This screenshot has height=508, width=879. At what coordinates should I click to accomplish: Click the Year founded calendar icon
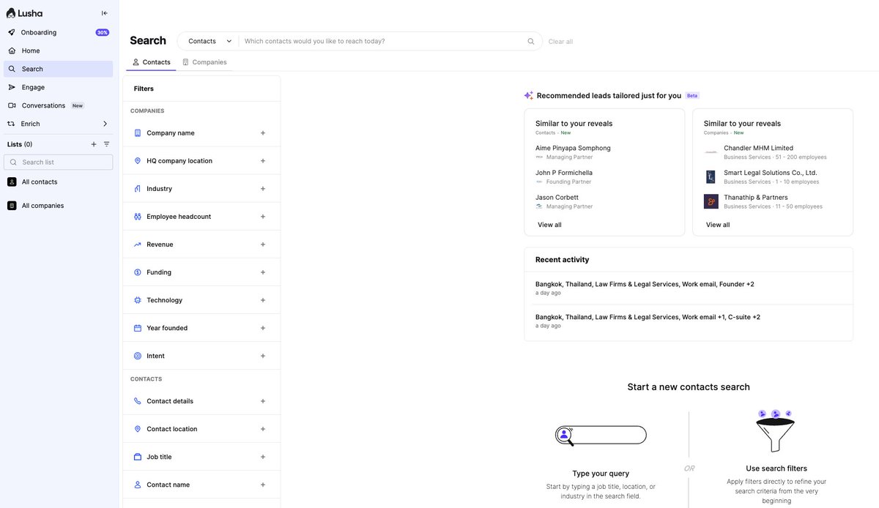(138, 328)
